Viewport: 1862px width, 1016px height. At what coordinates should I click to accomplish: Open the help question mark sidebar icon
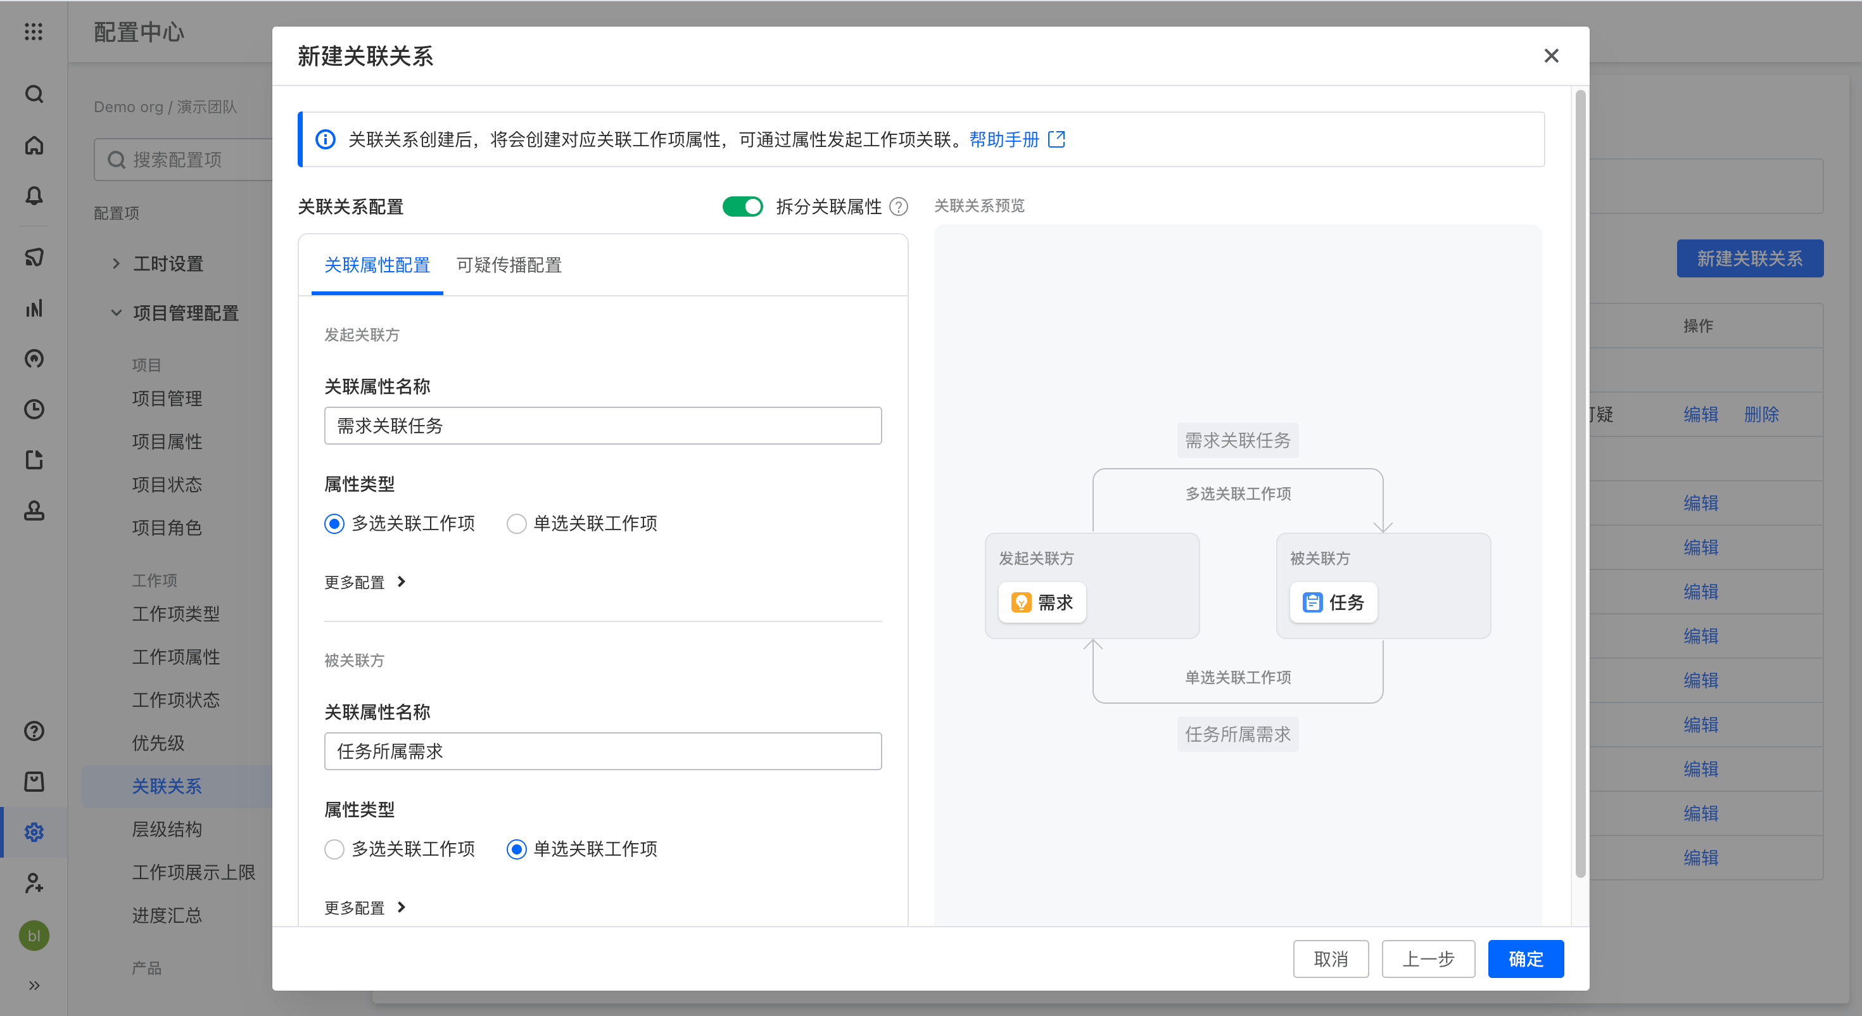(x=33, y=731)
